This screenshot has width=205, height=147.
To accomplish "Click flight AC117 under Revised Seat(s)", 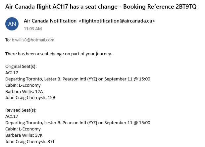I will click(x=12, y=116).
